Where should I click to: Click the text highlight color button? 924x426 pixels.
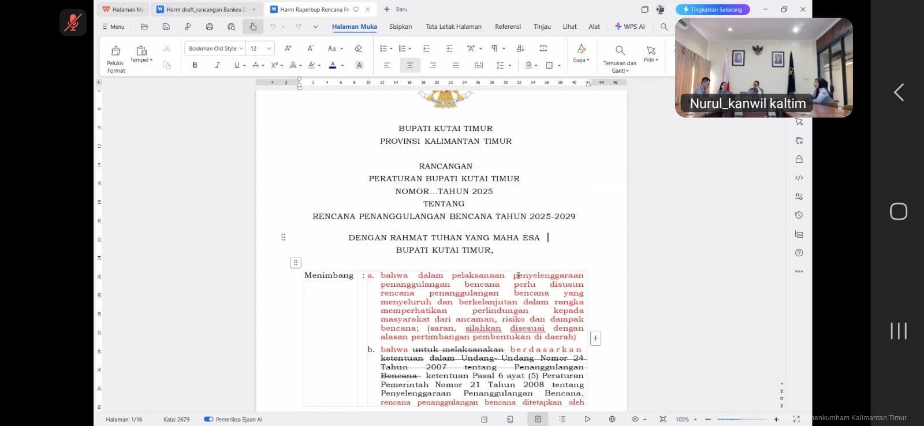311,65
